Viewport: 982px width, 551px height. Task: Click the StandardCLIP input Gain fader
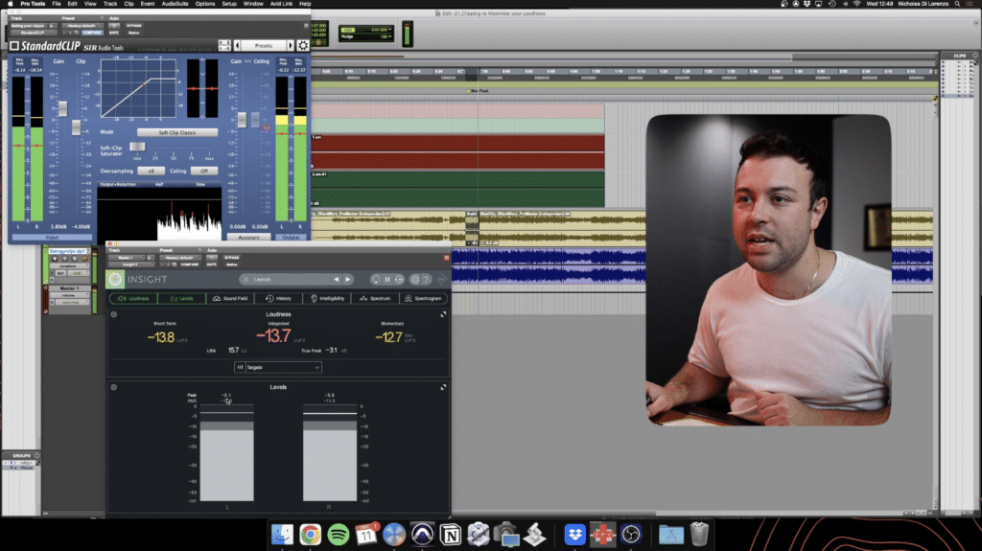click(x=62, y=109)
